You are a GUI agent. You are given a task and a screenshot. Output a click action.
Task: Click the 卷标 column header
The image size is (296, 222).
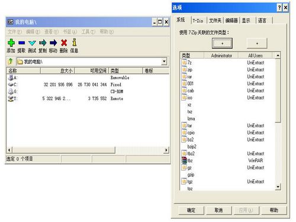click(x=156, y=70)
